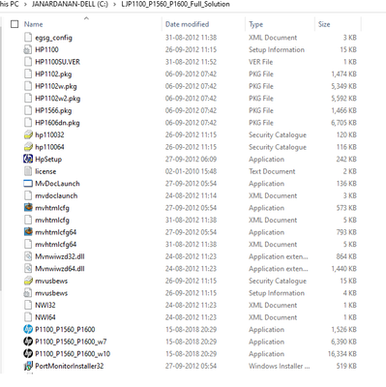Select the Mvnwiwzd64.dll file icon
This screenshot has height=387, width=386.
point(28,269)
